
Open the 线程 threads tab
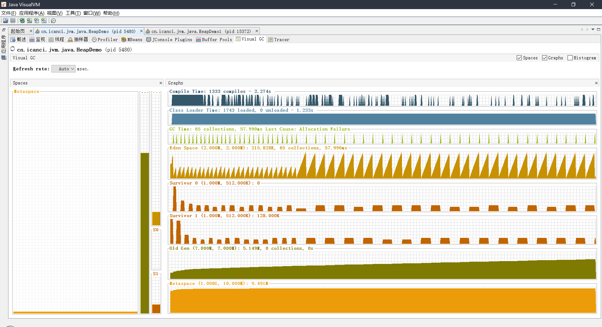[x=56, y=40]
